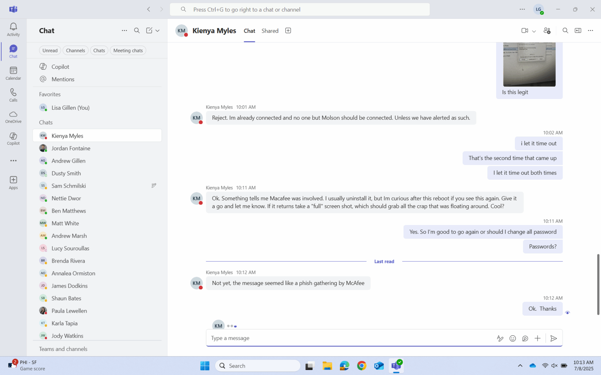Expand the new chat options chevron
Image resolution: width=601 pixels, height=375 pixels.
click(158, 31)
